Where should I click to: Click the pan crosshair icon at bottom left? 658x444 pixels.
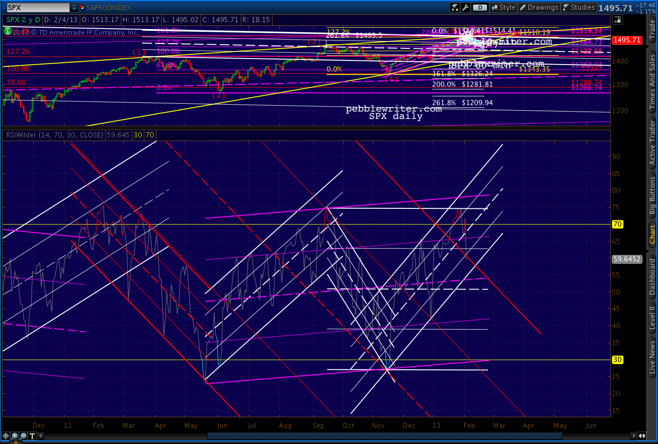[x=6, y=436]
